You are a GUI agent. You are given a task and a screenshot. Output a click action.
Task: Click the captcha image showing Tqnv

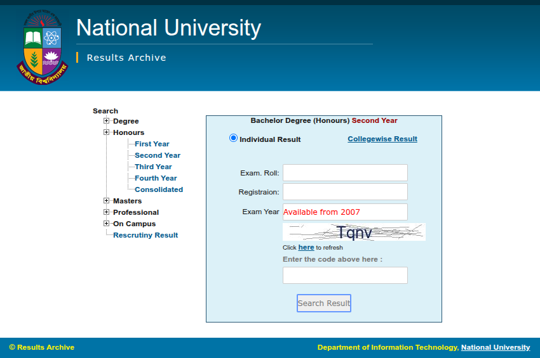(354, 232)
